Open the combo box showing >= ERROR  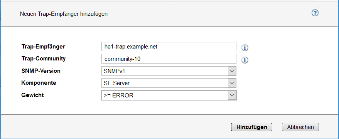[x=169, y=95]
